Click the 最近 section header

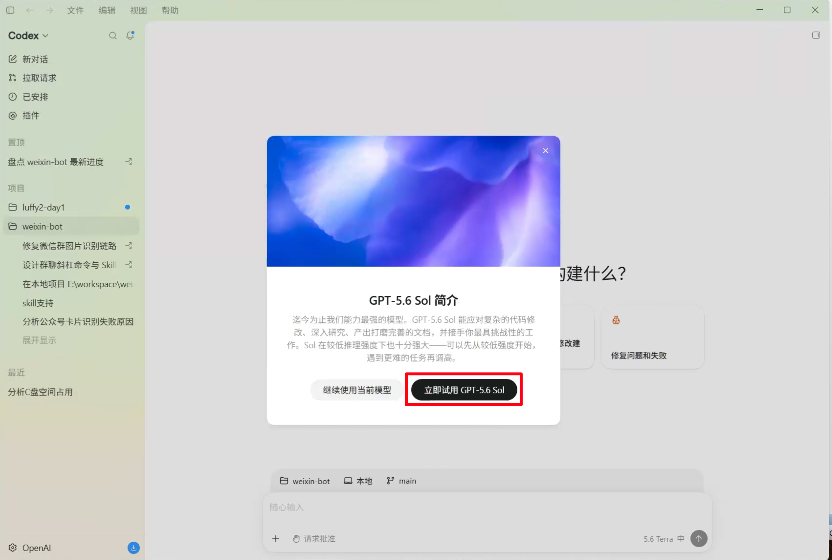coord(16,372)
